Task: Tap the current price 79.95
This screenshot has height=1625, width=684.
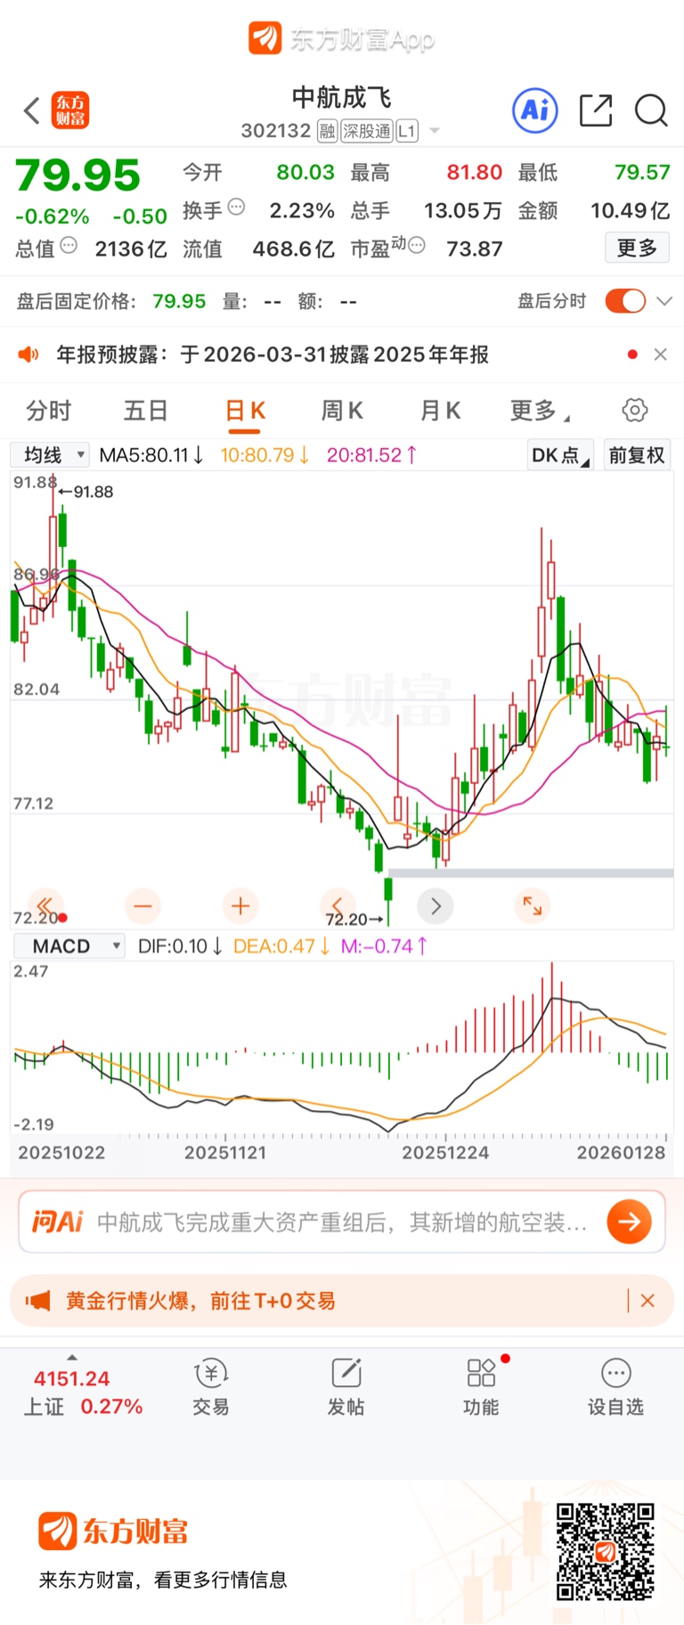Action: (77, 176)
